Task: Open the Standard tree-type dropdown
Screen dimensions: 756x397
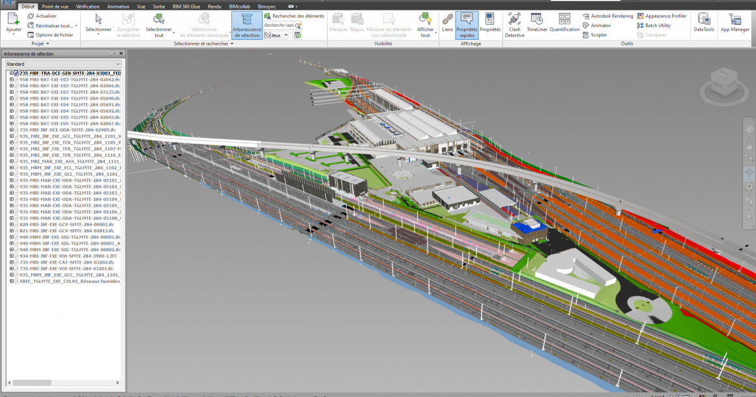Action: pos(63,64)
